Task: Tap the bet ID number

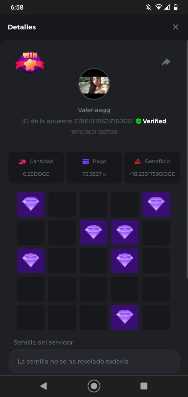Action: click(x=103, y=121)
